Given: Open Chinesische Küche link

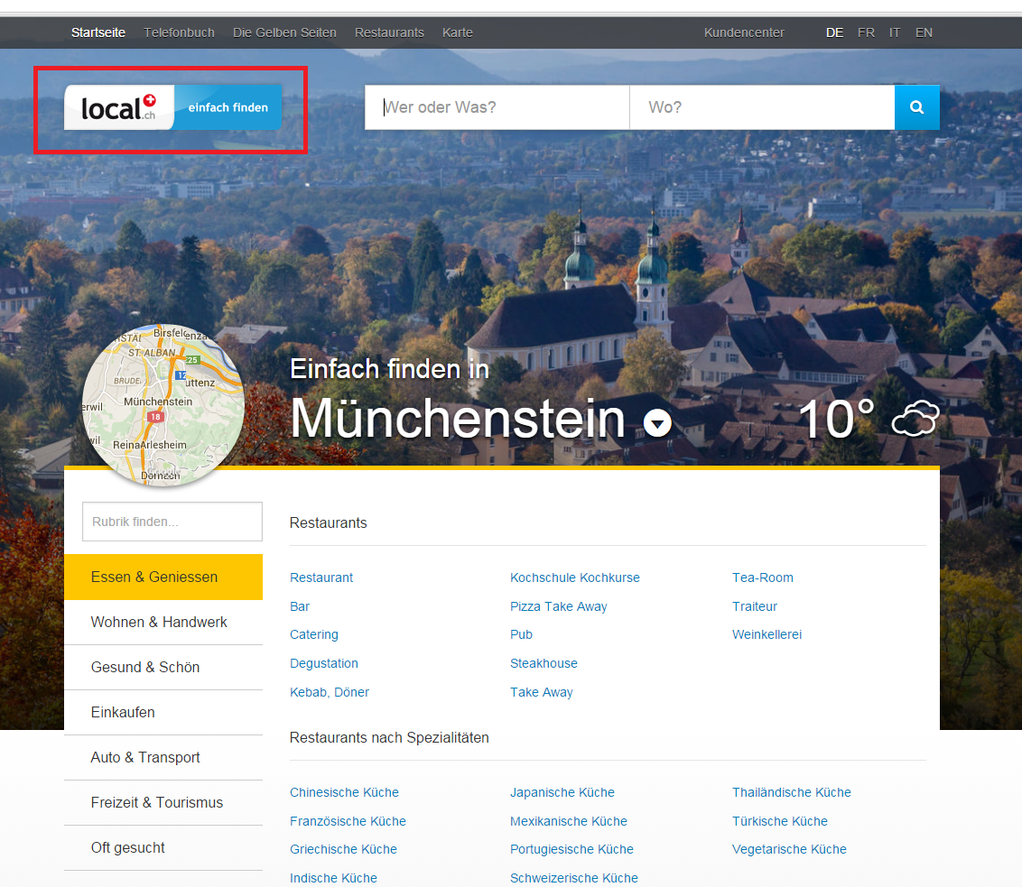Looking at the screenshot, I should [344, 792].
